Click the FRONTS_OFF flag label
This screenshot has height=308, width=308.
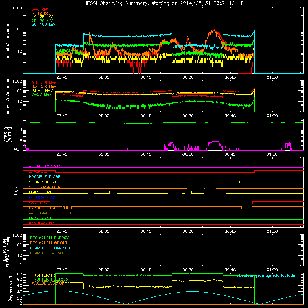(41, 218)
